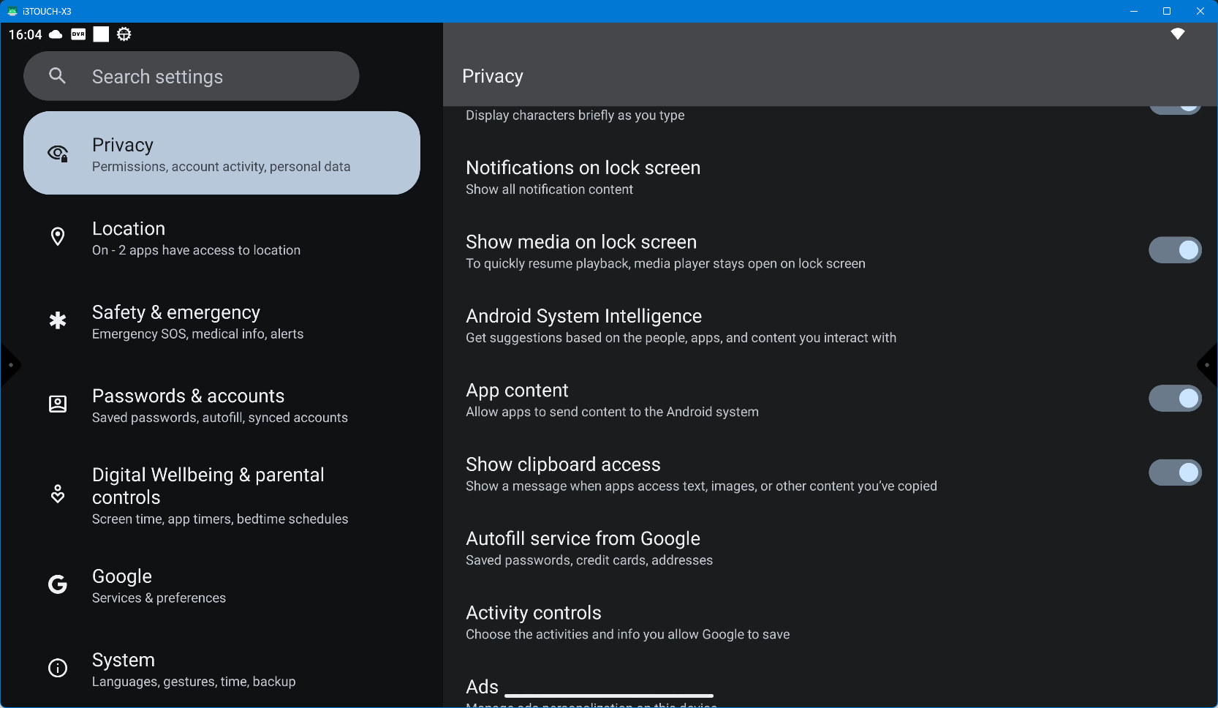1218x708 pixels.
Task: Click the Privacy eye-lock icon
Action: [58, 153]
